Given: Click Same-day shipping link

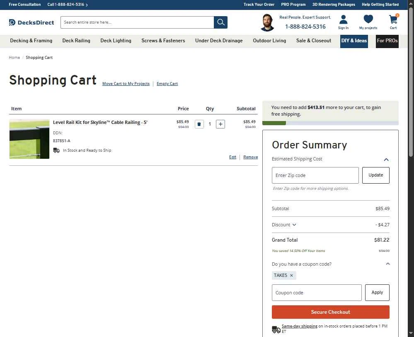Looking at the screenshot, I should tap(299, 326).
